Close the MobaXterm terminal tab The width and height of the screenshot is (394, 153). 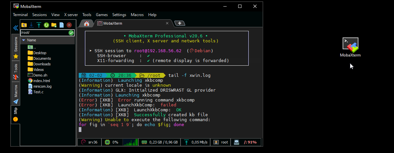pyautogui.click(x=167, y=23)
